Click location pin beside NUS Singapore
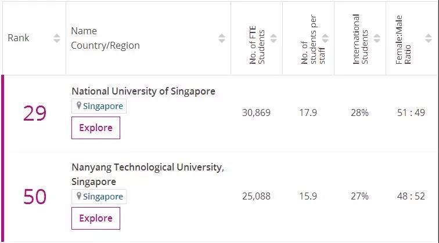Viewport: 439px width, 243px height. (x=78, y=106)
